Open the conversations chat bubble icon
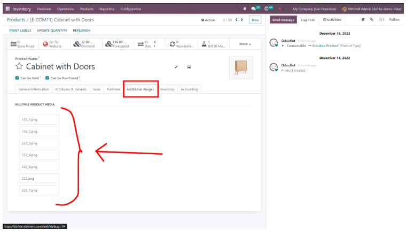Viewport: 406px width, 243px height. [254, 9]
